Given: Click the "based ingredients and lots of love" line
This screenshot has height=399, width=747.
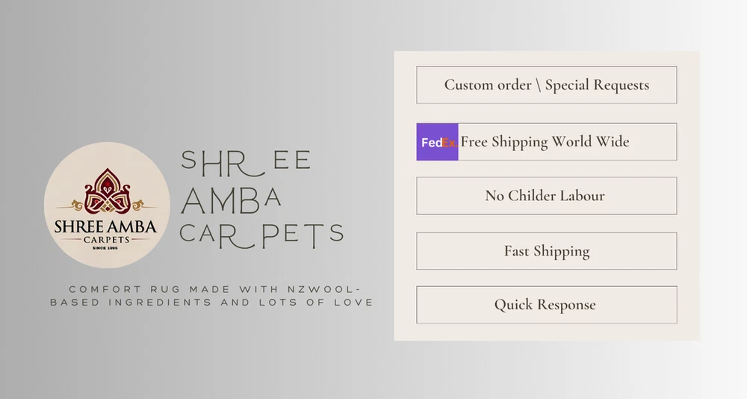Looking at the screenshot, I should [211, 303].
